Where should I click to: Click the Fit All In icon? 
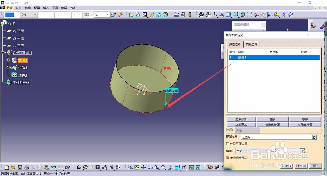tap(137, 167)
